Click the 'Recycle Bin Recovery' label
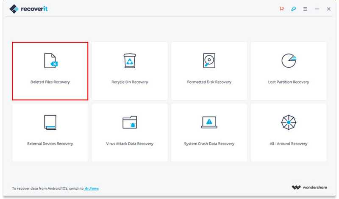 tap(130, 82)
